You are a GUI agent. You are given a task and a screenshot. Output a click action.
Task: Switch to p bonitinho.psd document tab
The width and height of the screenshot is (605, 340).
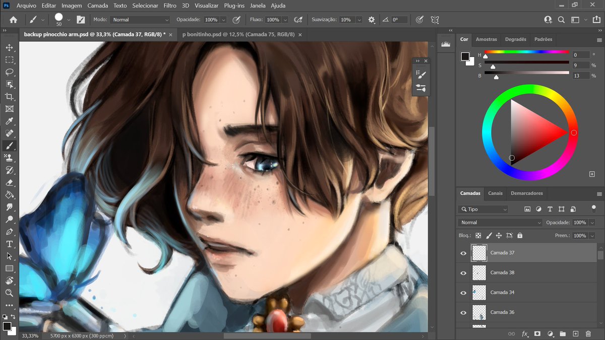pyautogui.click(x=238, y=35)
